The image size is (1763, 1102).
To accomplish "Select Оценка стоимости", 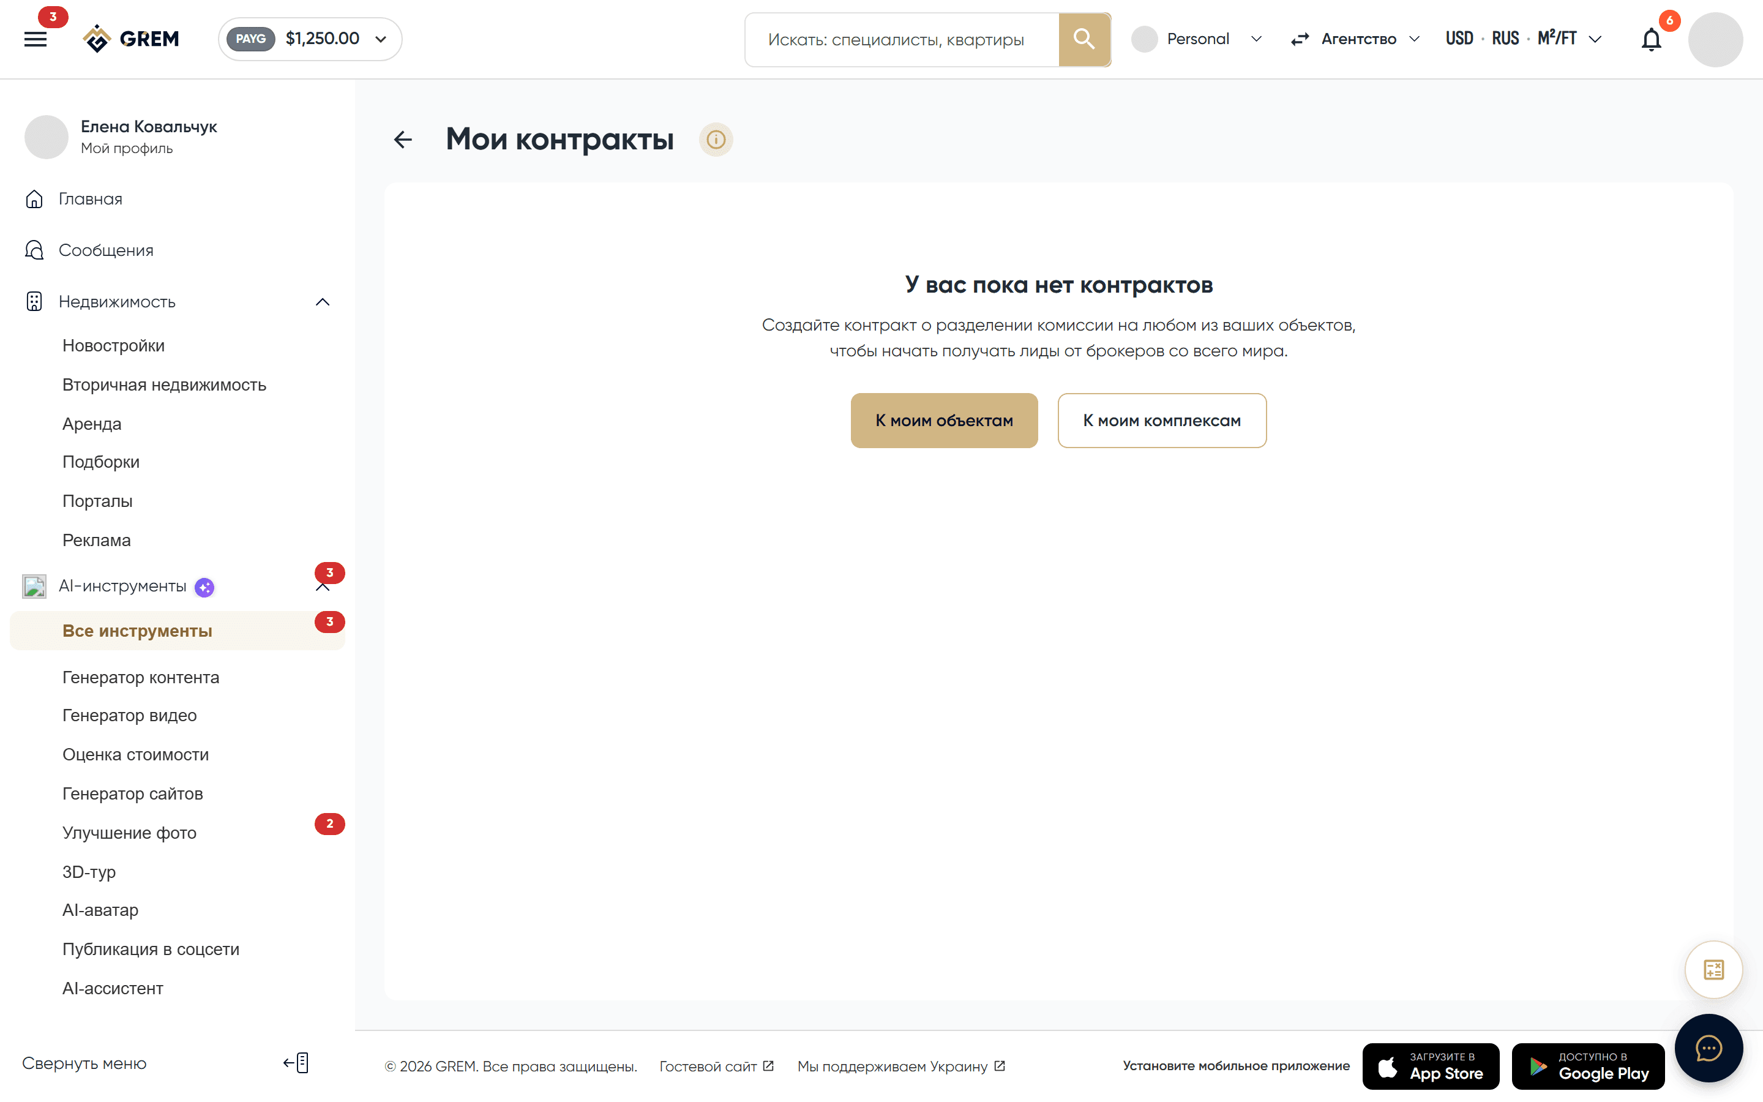I will [135, 754].
